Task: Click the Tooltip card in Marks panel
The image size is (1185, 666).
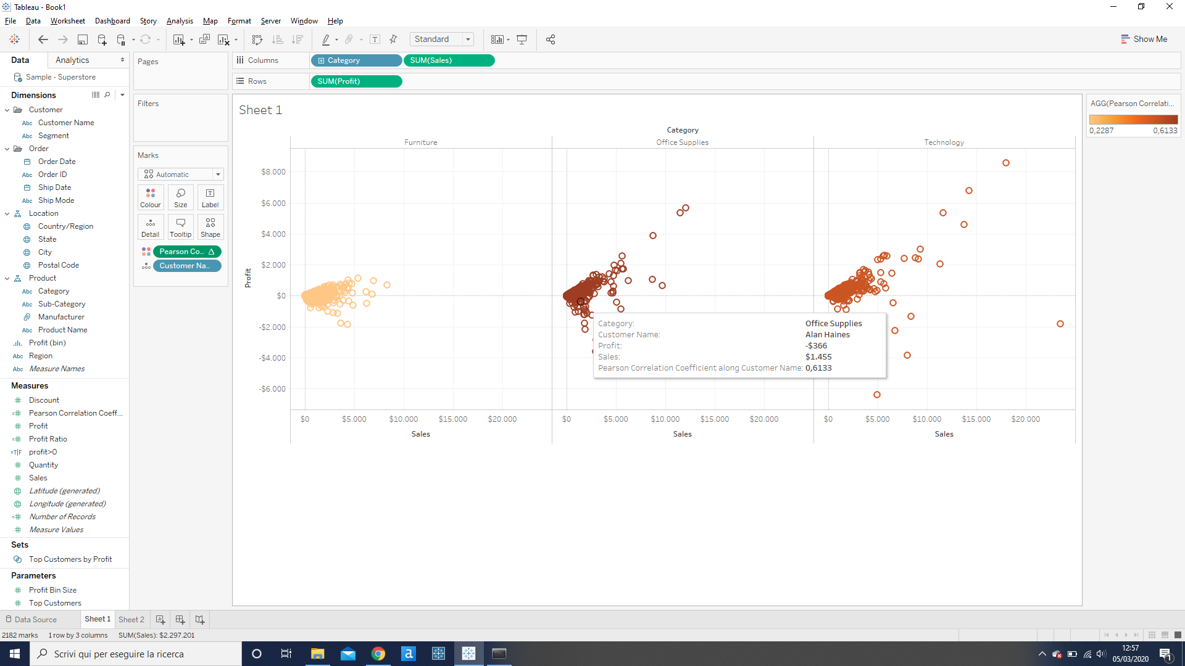Action: point(180,227)
